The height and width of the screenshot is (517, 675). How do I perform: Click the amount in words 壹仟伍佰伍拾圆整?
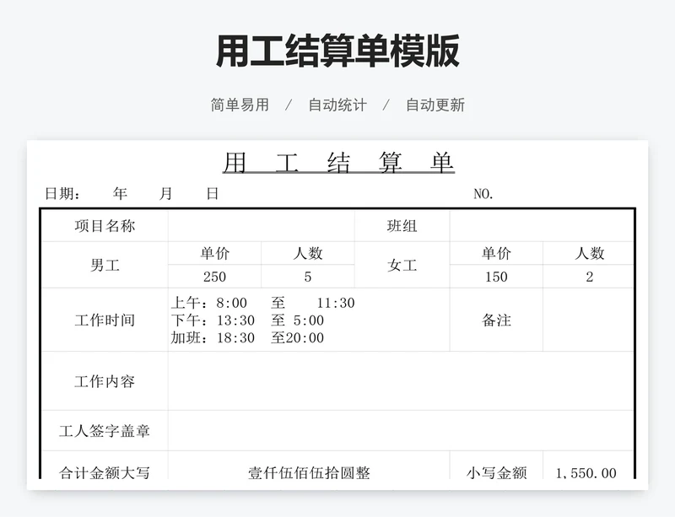(309, 472)
